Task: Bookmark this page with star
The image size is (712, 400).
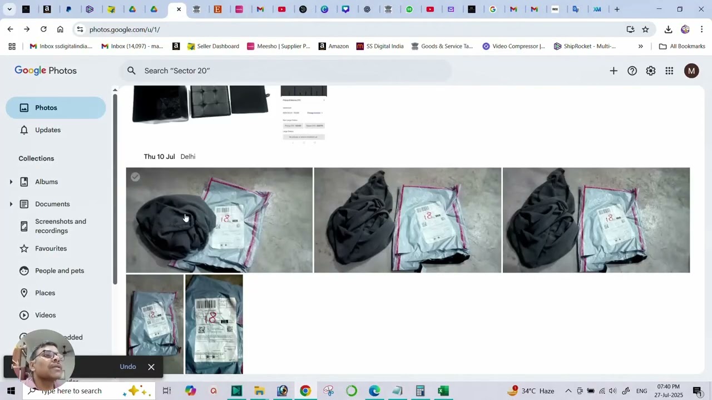Action: [x=645, y=29]
